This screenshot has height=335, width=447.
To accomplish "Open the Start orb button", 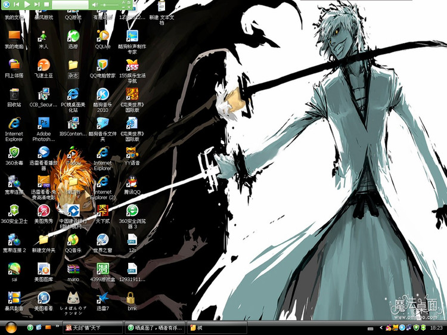I will [11, 328].
